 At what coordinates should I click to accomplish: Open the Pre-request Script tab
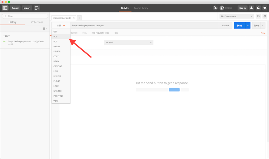pos(100,33)
